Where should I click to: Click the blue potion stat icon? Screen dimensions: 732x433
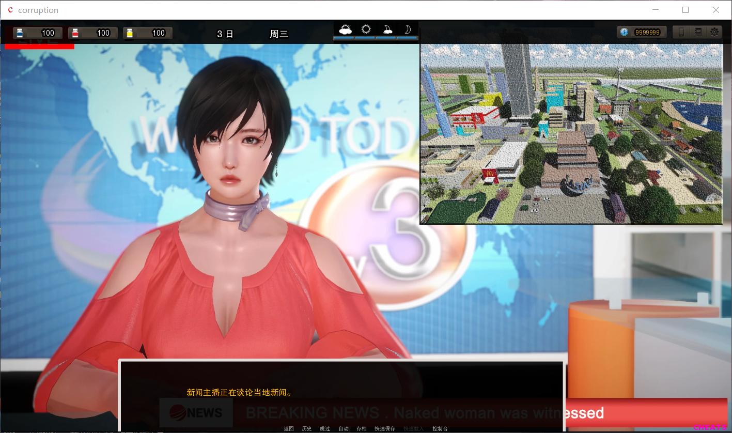point(20,32)
